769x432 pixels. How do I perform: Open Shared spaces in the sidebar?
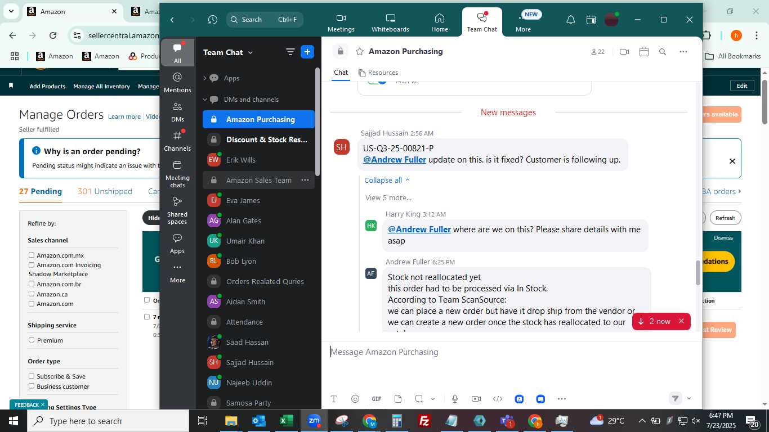[177, 210]
